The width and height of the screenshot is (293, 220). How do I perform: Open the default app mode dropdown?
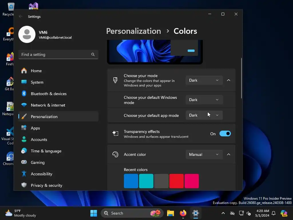[x=204, y=115]
